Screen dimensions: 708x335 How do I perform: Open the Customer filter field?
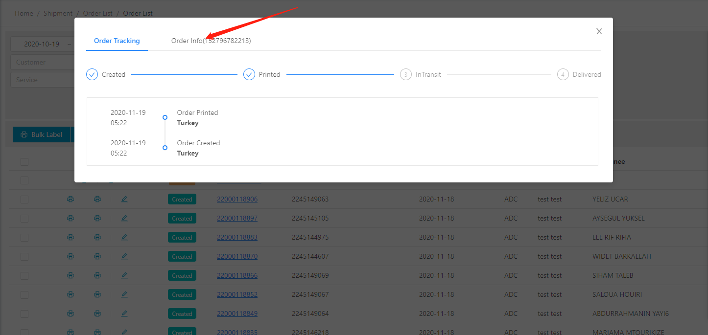pyautogui.click(x=43, y=62)
